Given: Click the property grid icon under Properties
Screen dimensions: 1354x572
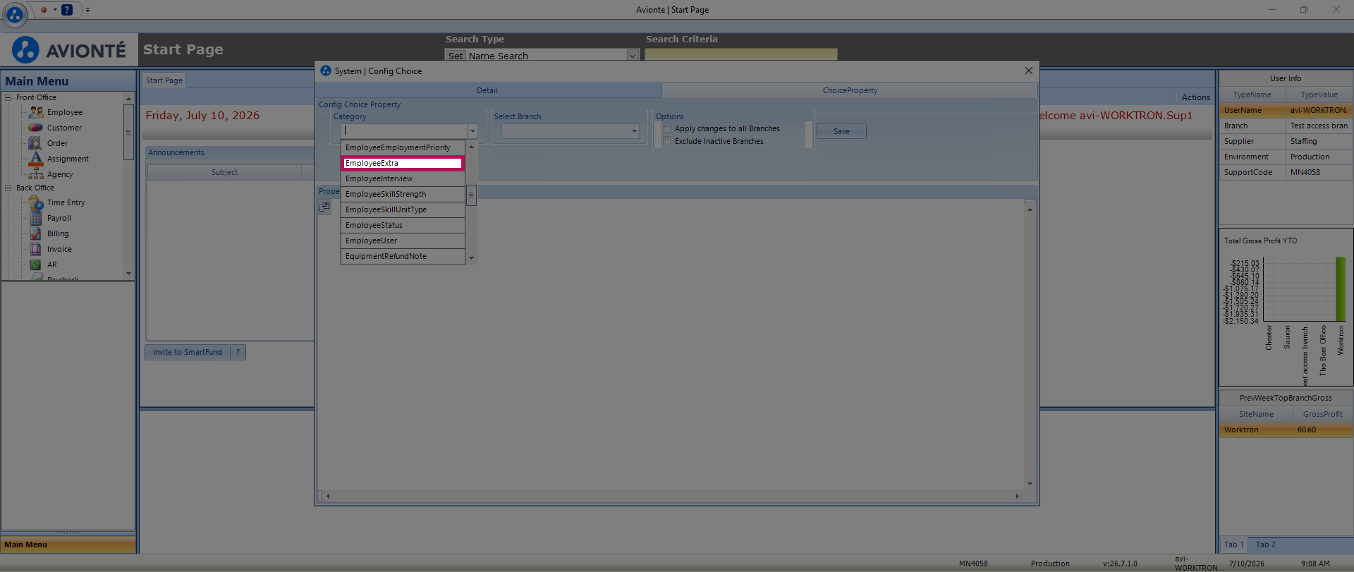Looking at the screenshot, I should click(x=324, y=207).
